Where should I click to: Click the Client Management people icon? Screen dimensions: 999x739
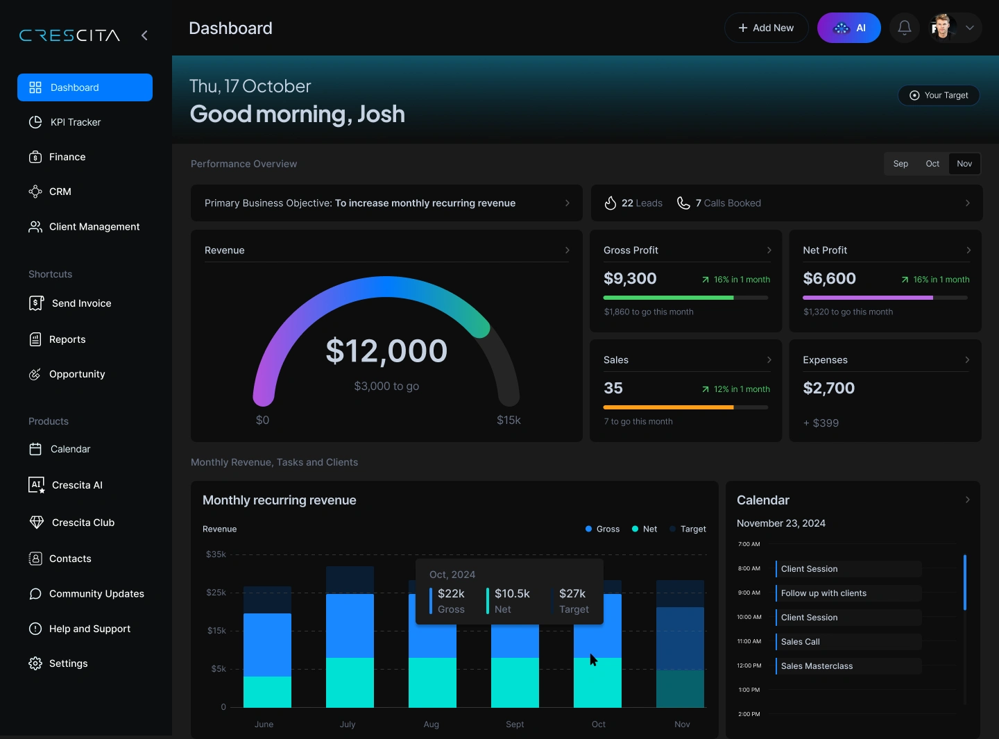click(x=35, y=227)
